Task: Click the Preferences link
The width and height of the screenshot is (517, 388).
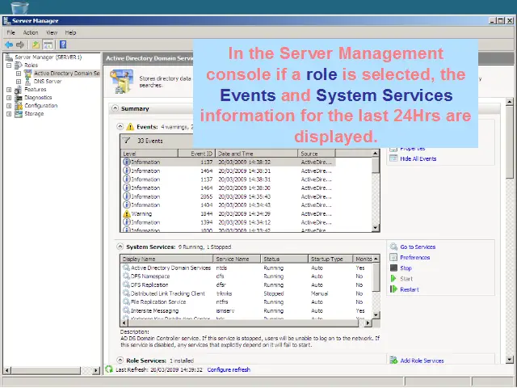Action: (x=414, y=257)
